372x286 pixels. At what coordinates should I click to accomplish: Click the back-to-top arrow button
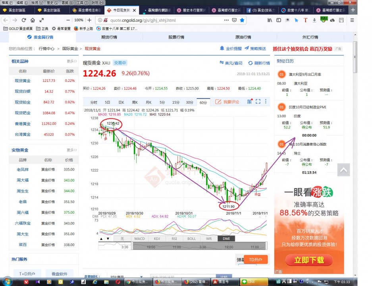tap(343, 170)
